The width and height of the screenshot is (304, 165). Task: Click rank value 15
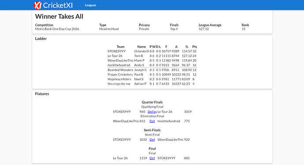coord(244,29)
